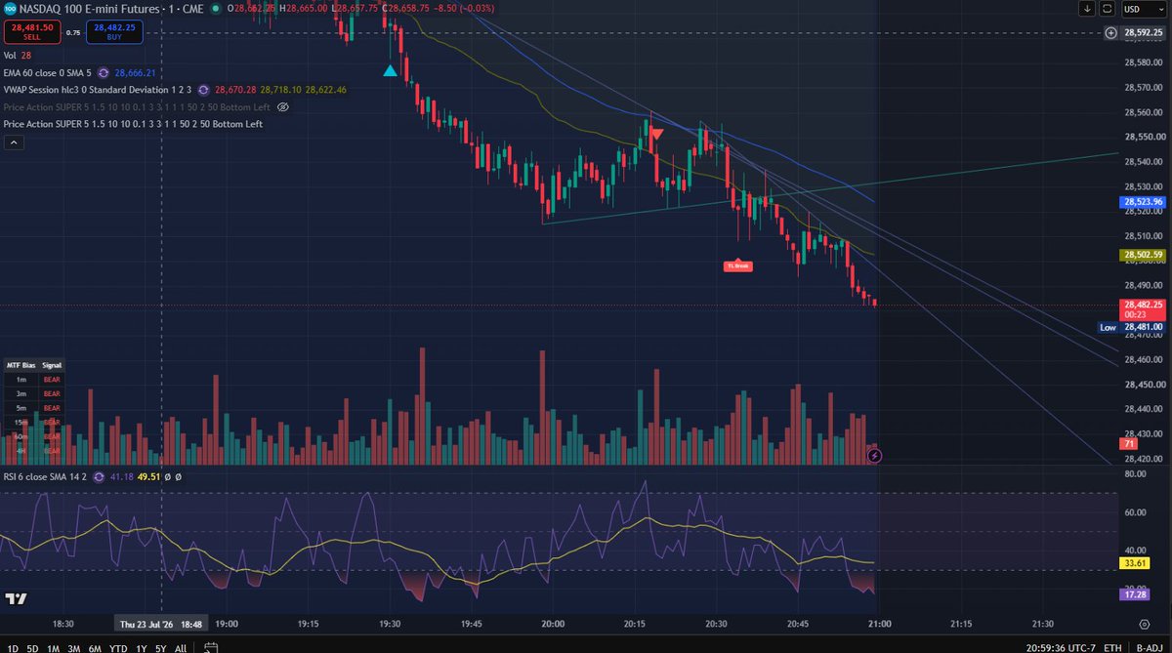This screenshot has width=1172, height=653.
Task: Click the blue 28,523.96 price label
Action: [1145, 202]
